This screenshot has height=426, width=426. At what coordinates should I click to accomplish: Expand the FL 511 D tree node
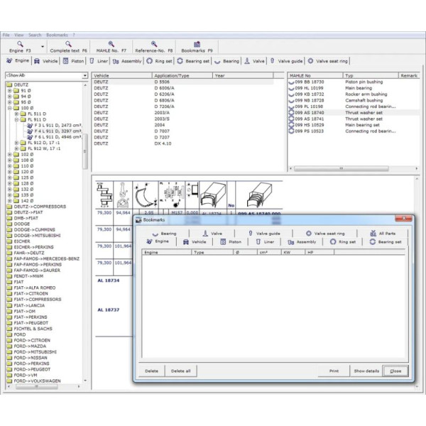pyautogui.click(x=16, y=114)
